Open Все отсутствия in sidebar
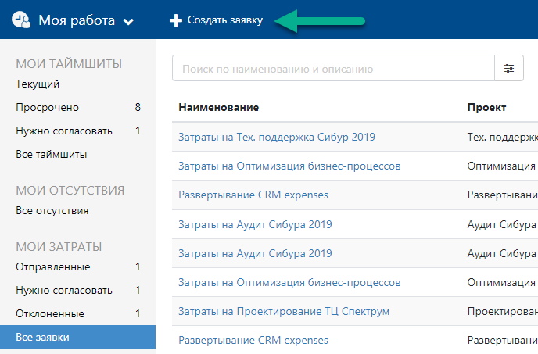The width and height of the screenshot is (538, 354). [52, 211]
